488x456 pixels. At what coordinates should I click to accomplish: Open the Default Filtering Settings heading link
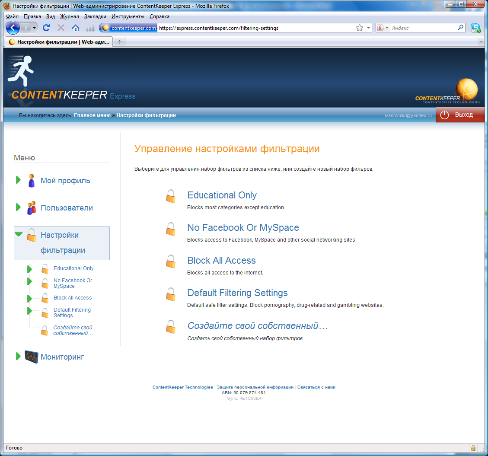[237, 293]
